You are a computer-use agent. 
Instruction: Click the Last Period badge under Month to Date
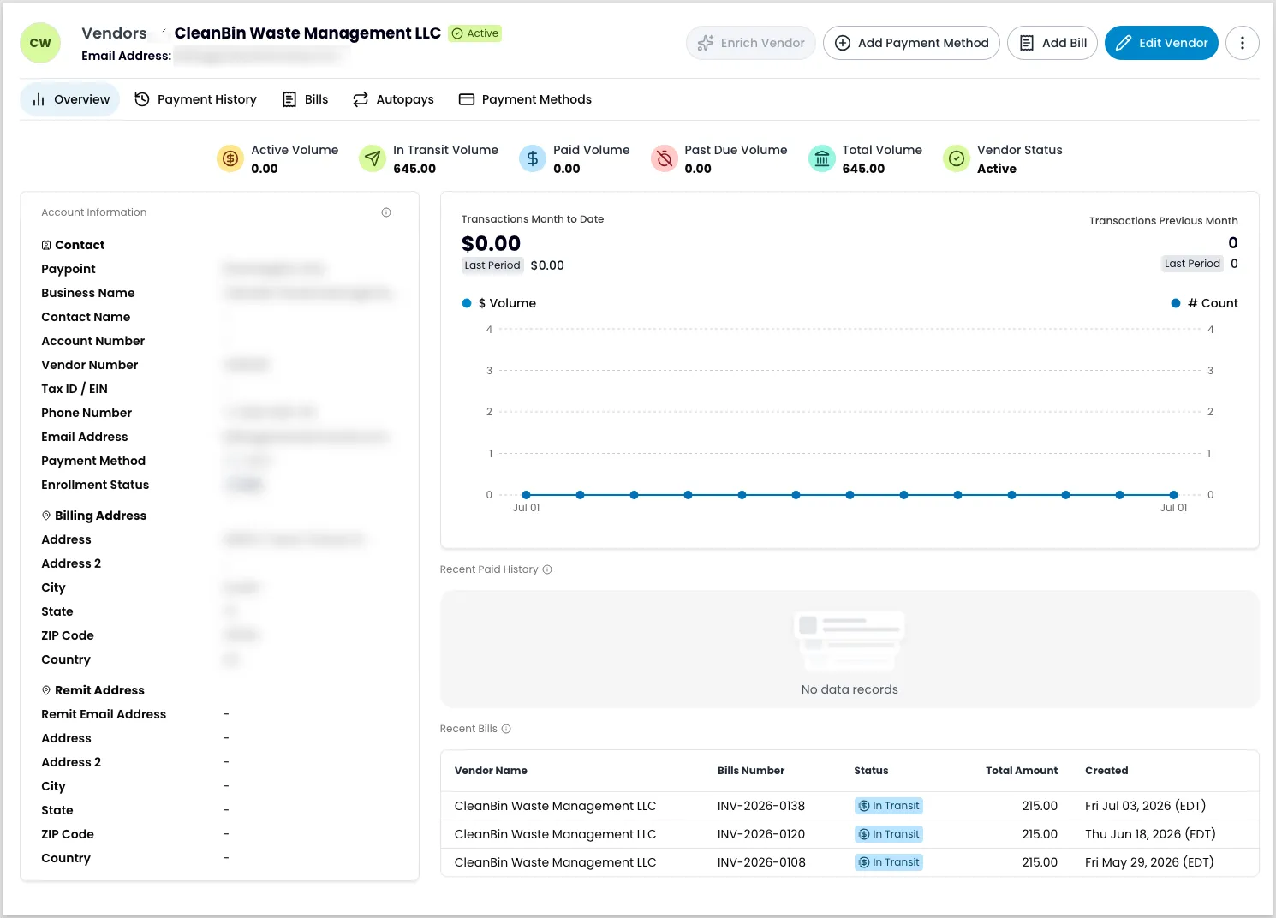tap(492, 265)
